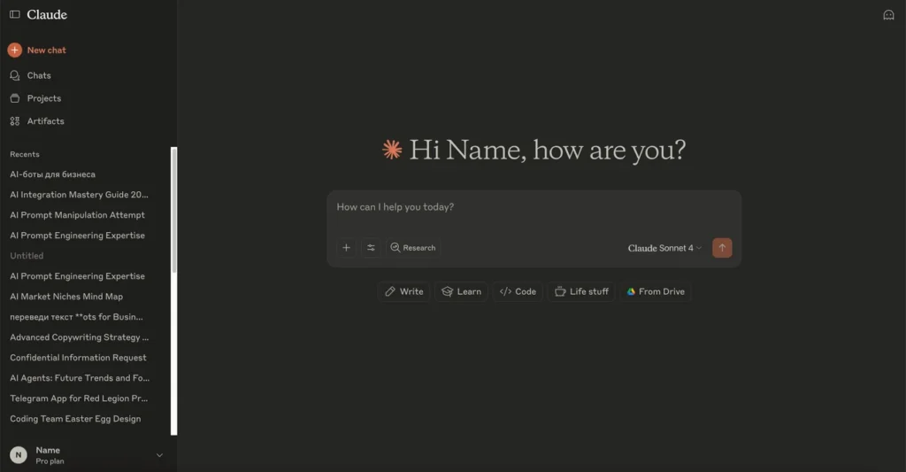
Task: Open the "Untitled" recent chat
Action: (27, 256)
